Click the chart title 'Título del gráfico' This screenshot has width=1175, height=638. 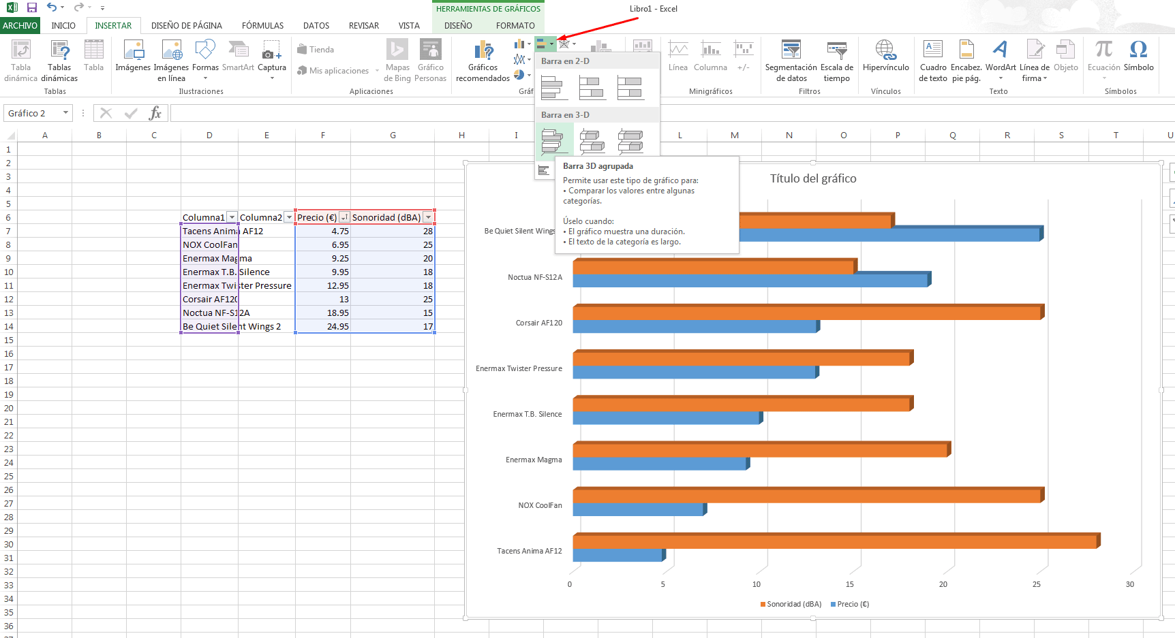(813, 178)
